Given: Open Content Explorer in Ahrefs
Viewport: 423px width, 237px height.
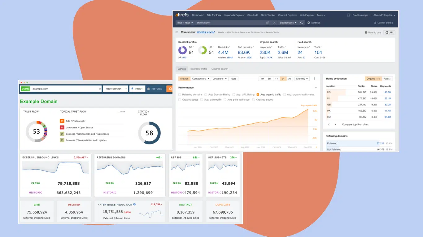Looking at the screenshot, I should 287,15.
